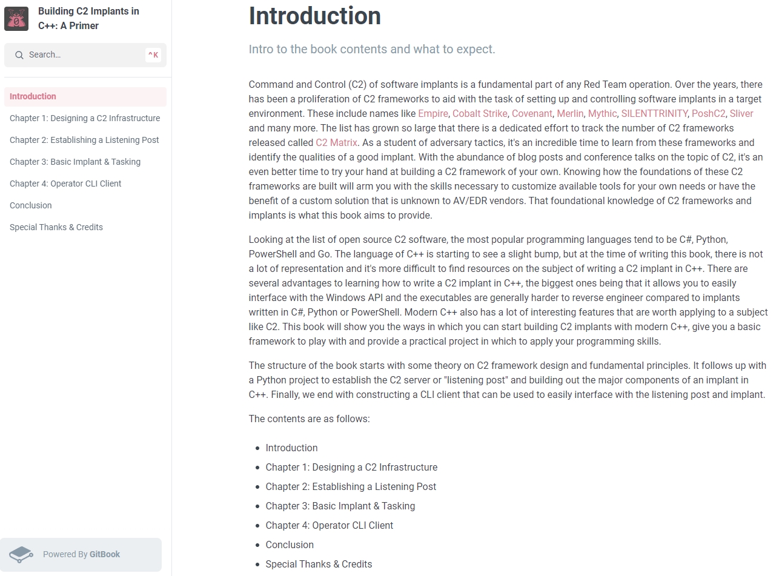Image resolution: width=779 pixels, height=576 pixels.
Task: Click the book logo icon
Action: [x=16, y=19]
